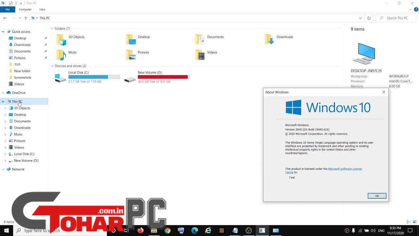This screenshot has height=236, width=419.
Task: Collapse the Devices and drives (2) group
Action: click(x=52, y=66)
